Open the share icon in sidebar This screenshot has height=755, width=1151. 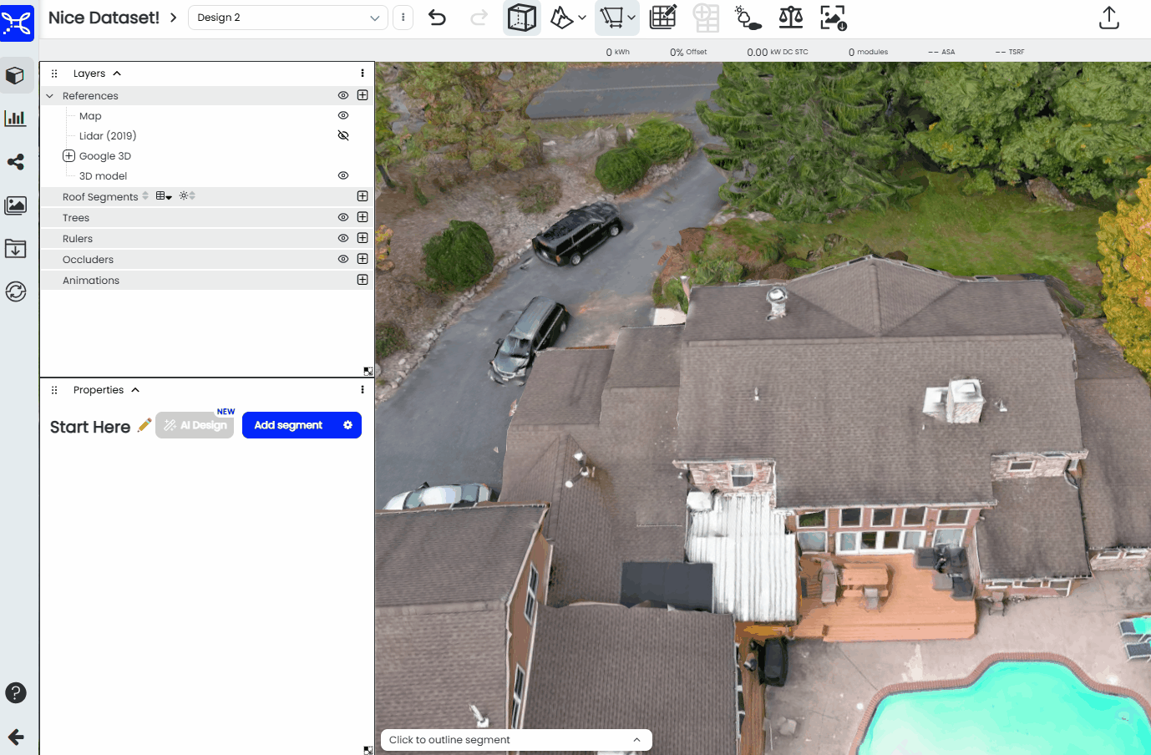pos(16,162)
